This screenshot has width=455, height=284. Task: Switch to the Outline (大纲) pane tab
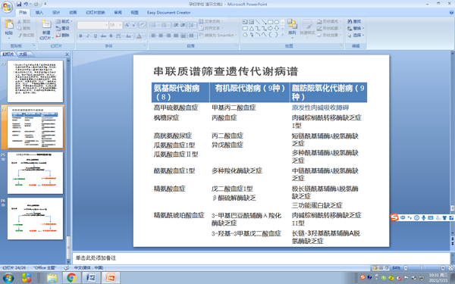pyautogui.click(x=24, y=55)
